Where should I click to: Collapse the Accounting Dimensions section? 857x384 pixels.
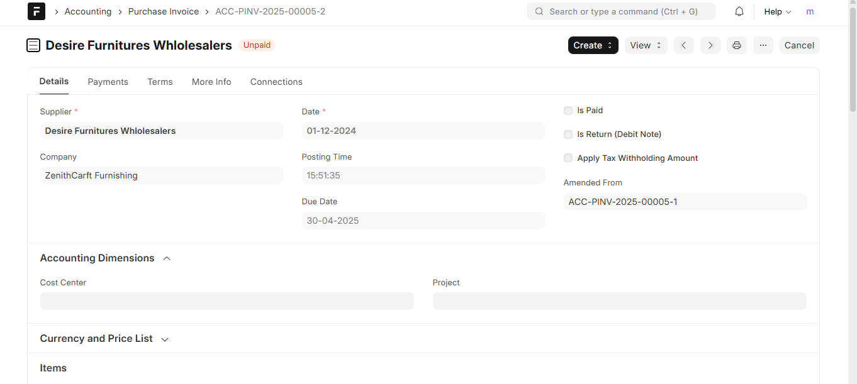(167, 258)
